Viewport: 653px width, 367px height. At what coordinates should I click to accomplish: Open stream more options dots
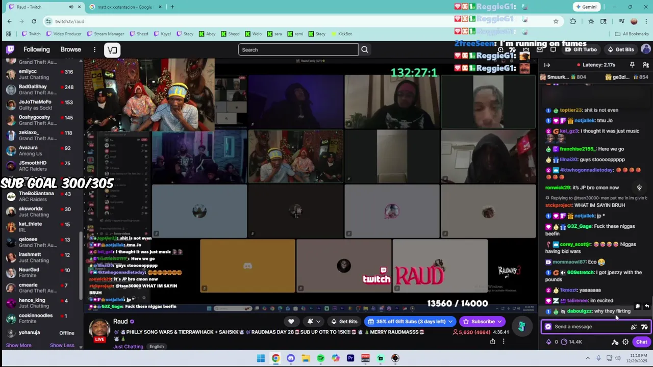pos(504,342)
